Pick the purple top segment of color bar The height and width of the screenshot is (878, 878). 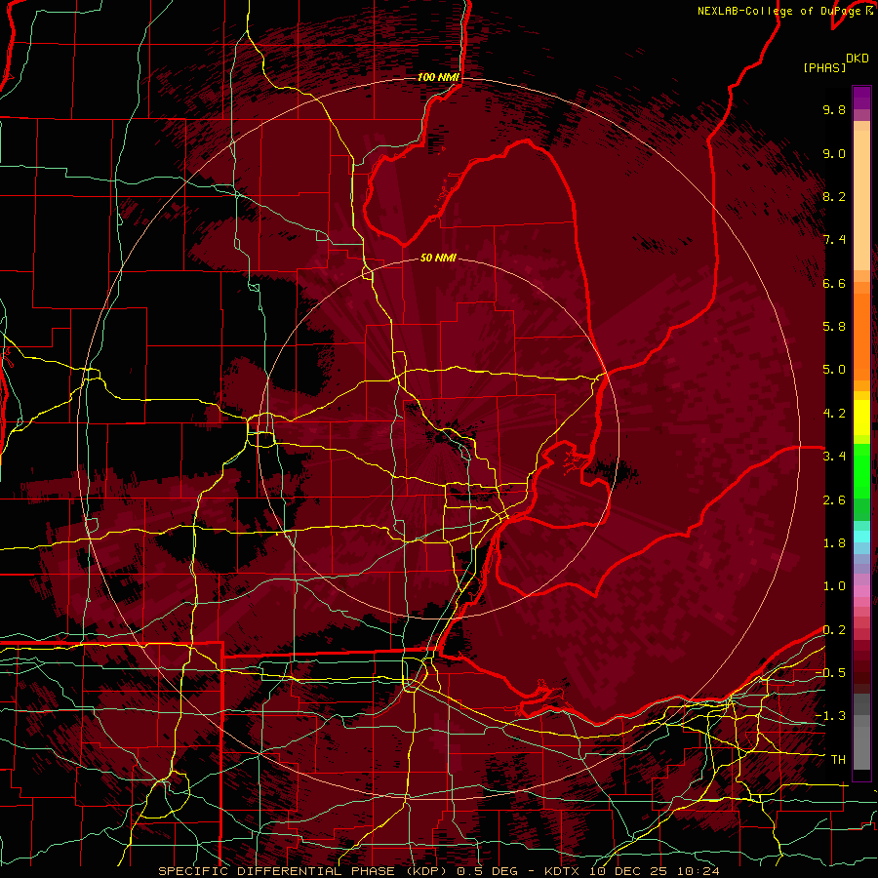click(x=861, y=98)
